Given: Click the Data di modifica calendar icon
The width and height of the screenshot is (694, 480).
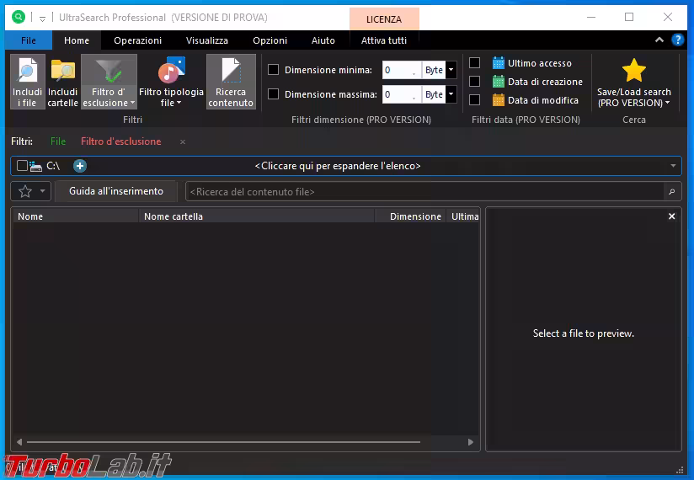Looking at the screenshot, I should (499, 100).
